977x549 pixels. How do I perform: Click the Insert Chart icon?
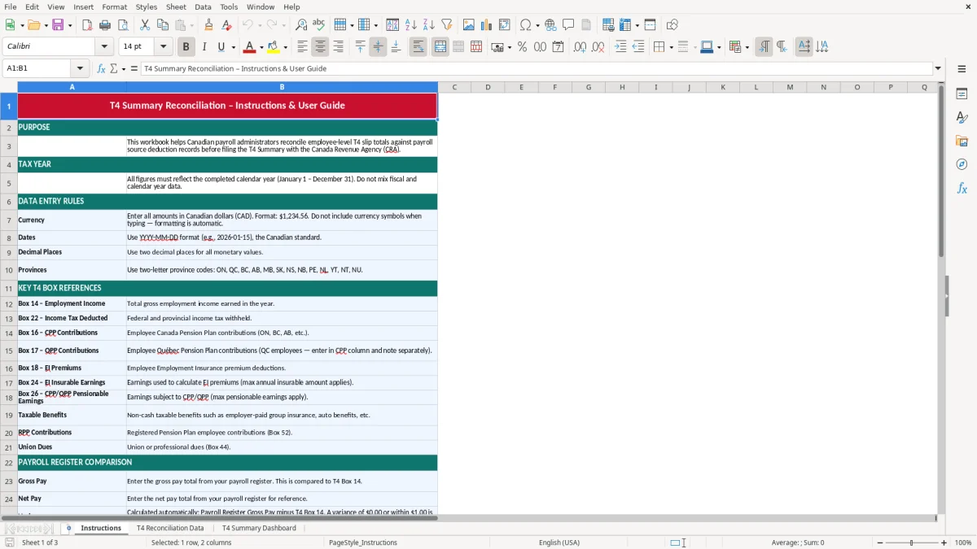click(487, 25)
